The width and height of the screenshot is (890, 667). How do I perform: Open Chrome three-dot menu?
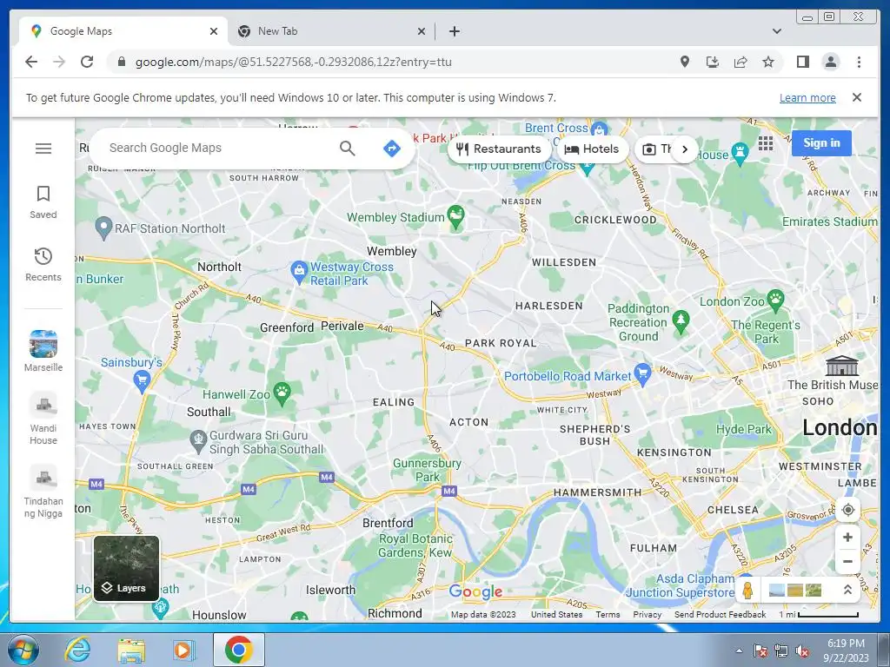(859, 62)
